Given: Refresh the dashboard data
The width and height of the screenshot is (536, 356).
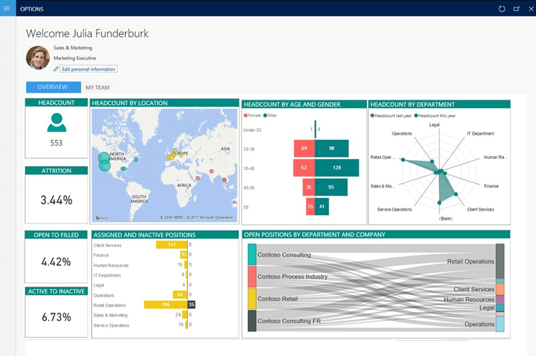Looking at the screenshot, I should coord(501,8).
